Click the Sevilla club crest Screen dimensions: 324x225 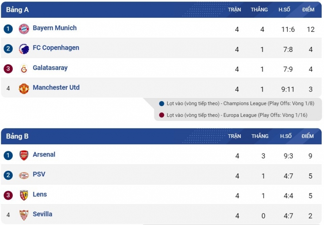coord(24,215)
